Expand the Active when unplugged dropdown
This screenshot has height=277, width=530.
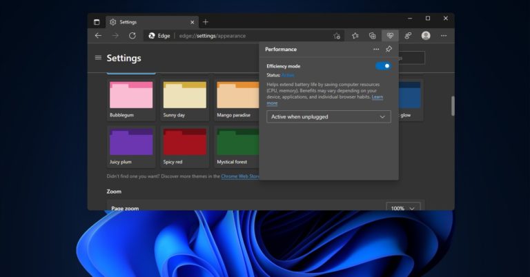328,117
